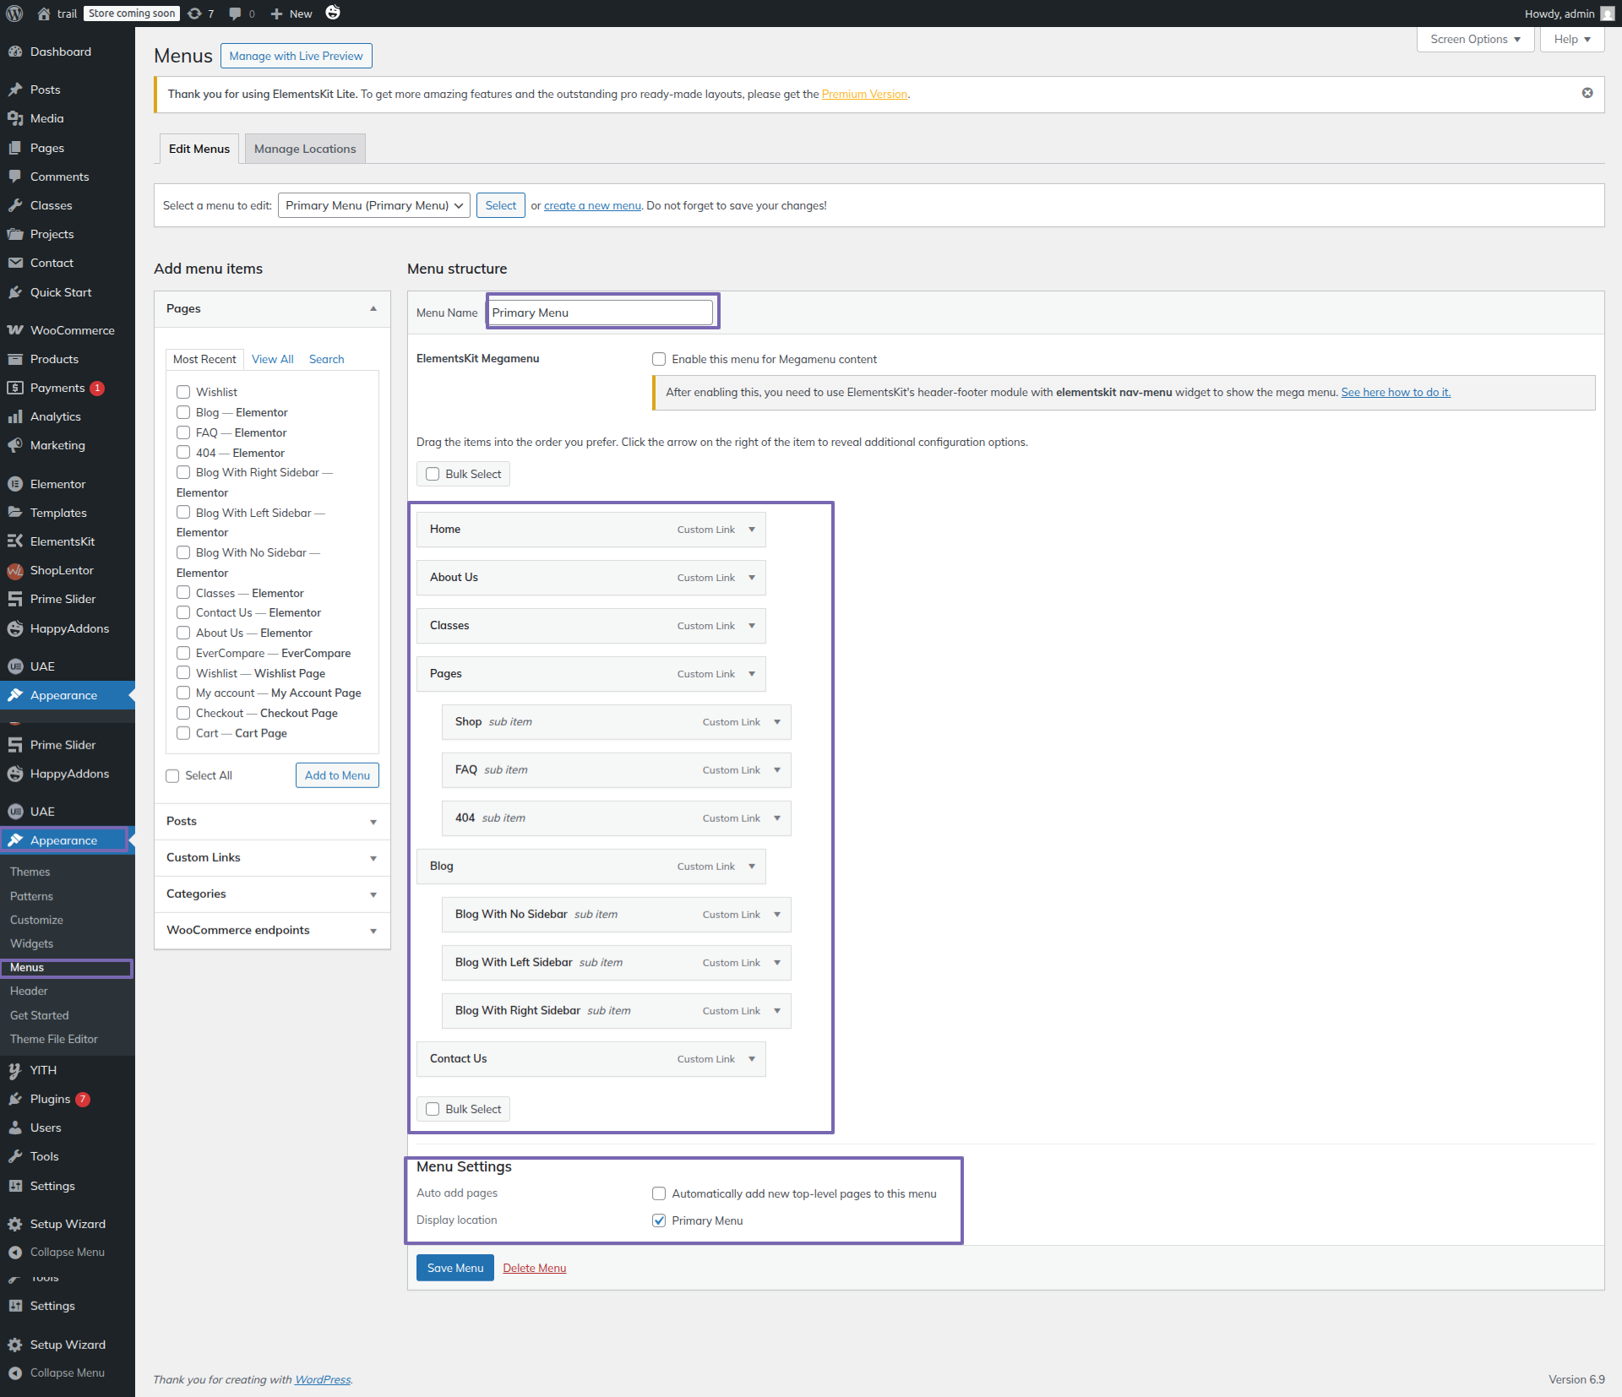Dismiss the ElementsKit notice with the X icon
Viewport: 1622px width, 1397px height.
(x=1587, y=93)
